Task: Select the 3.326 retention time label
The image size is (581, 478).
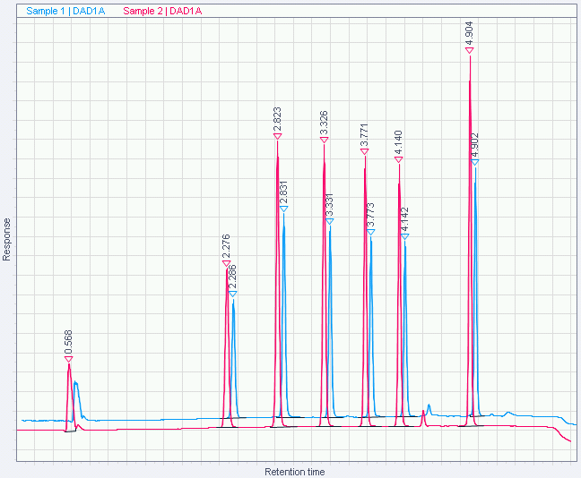Action: click(324, 124)
